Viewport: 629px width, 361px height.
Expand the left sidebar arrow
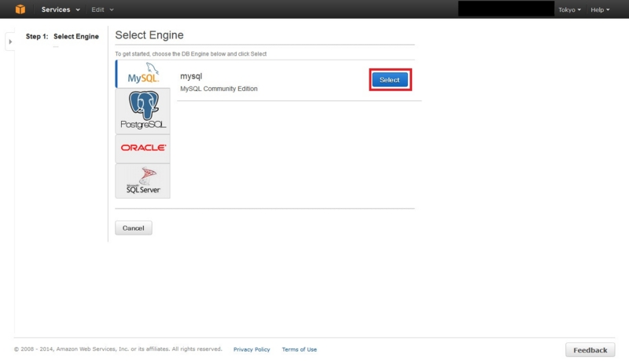(x=10, y=42)
